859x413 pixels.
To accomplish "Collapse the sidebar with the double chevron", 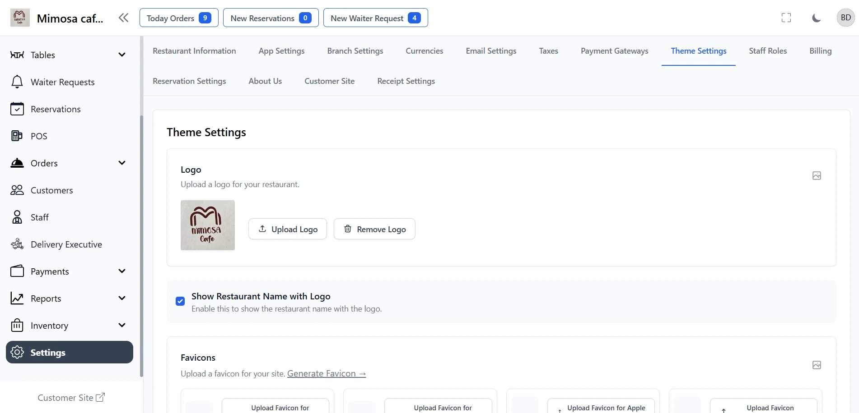I will (x=123, y=18).
